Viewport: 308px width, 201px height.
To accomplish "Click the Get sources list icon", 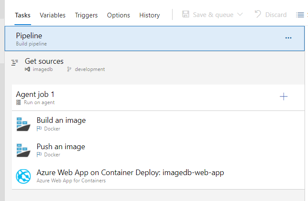I will point(15,62).
